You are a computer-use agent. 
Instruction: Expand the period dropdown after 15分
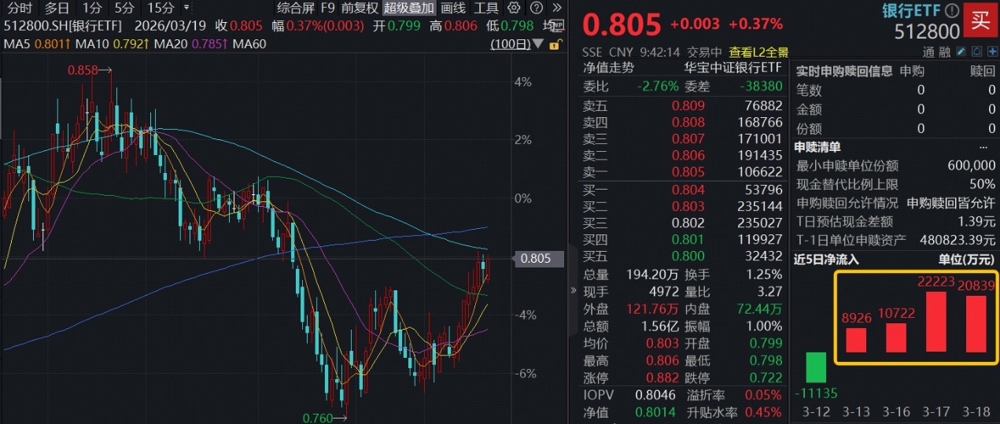tap(186, 8)
